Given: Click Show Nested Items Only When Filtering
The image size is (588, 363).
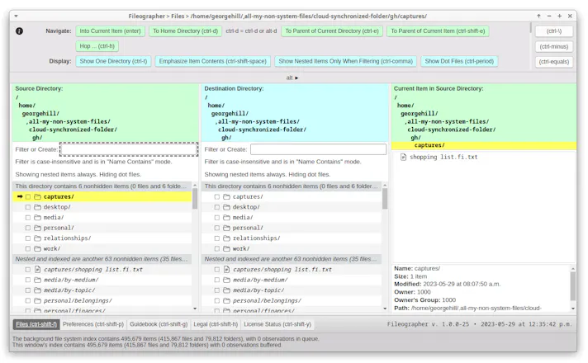Looking at the screenshot, I should [345, 61].
